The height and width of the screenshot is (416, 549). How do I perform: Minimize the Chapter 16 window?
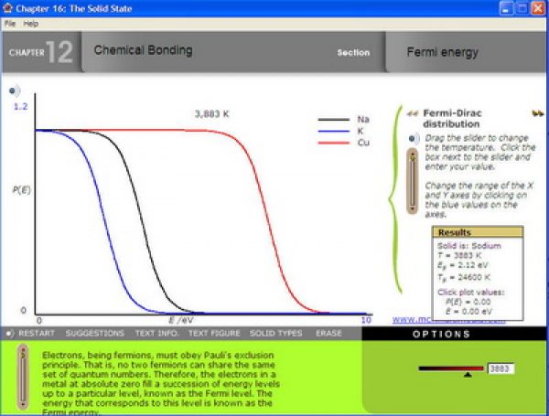click(x=505, y=8)
